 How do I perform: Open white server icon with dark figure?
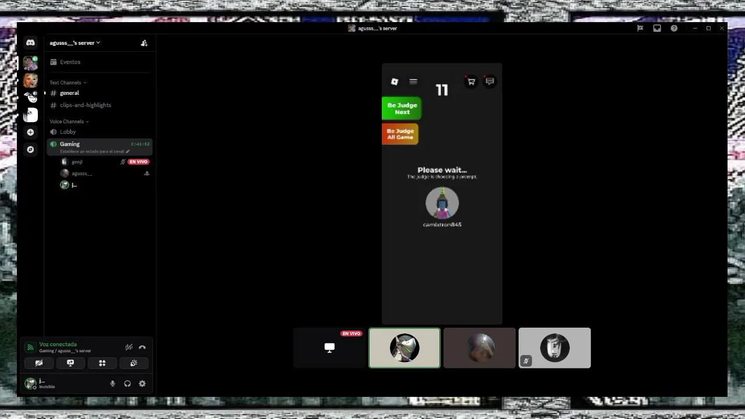point(30,115)
